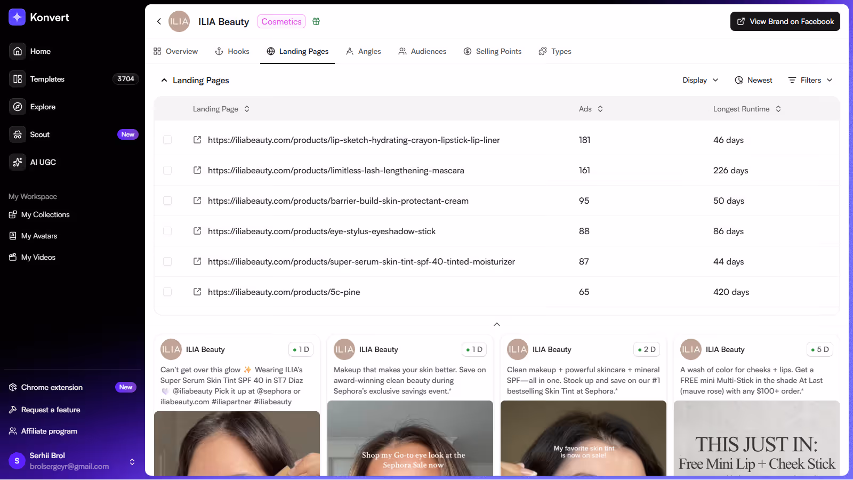Click the limitless-lash-lengthening-mascara URL text
853x480 pixels.
click(x=336, y=170)
